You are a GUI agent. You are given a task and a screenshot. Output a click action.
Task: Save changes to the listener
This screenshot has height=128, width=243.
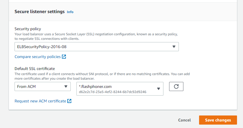218,120
